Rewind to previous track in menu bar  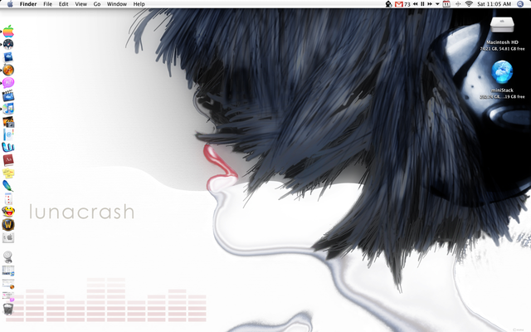(x=415, y=4)
